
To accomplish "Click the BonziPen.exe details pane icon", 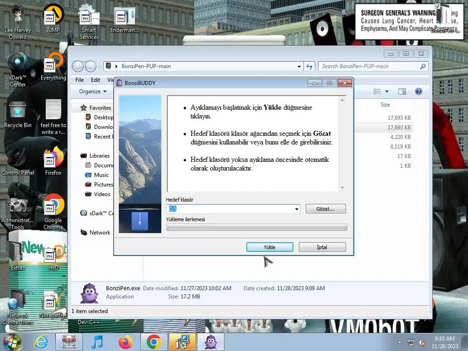I will (89, 293).
